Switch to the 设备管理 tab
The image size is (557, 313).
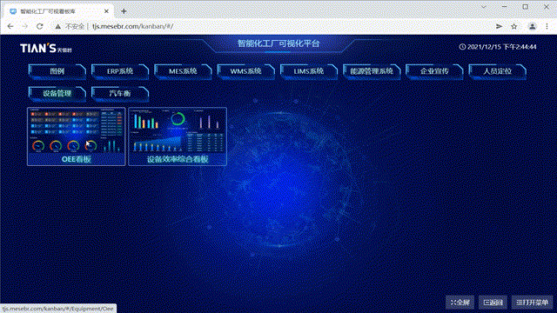(57, 94)
